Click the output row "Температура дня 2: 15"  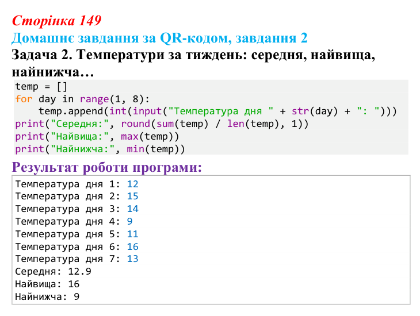pos(77,196)
